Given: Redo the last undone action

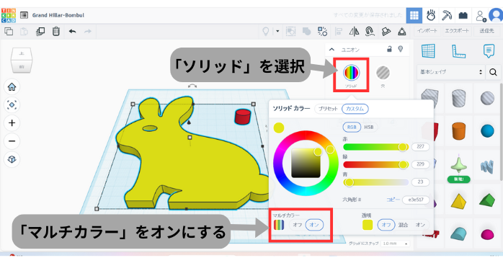Looking at the screenshot, I should [x=88, y=32].
